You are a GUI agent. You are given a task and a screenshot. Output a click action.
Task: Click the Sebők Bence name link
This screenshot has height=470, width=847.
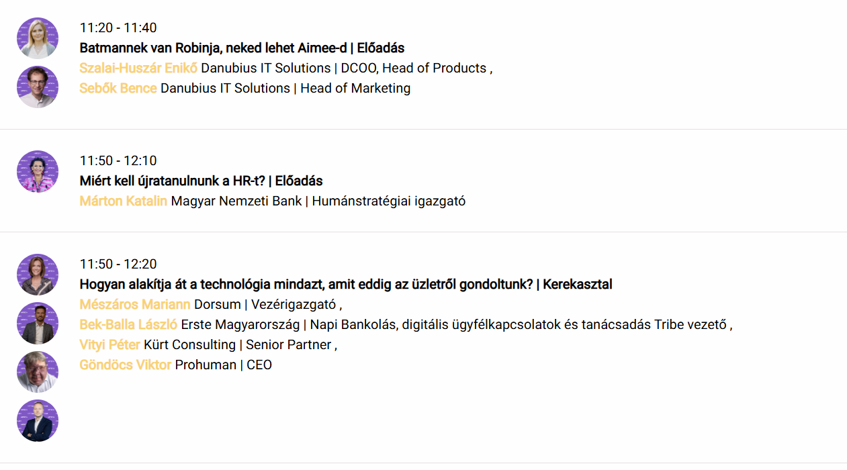click(x=118, y=89)
